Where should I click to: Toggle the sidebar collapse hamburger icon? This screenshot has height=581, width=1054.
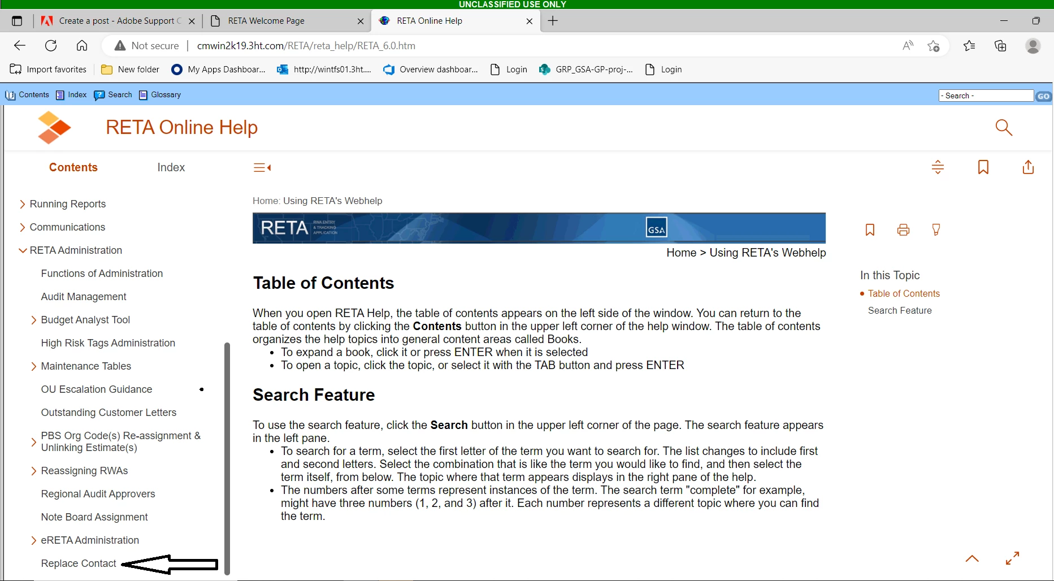click(262, 167)
